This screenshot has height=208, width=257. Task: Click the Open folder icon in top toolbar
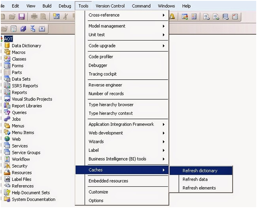[12, 16]
